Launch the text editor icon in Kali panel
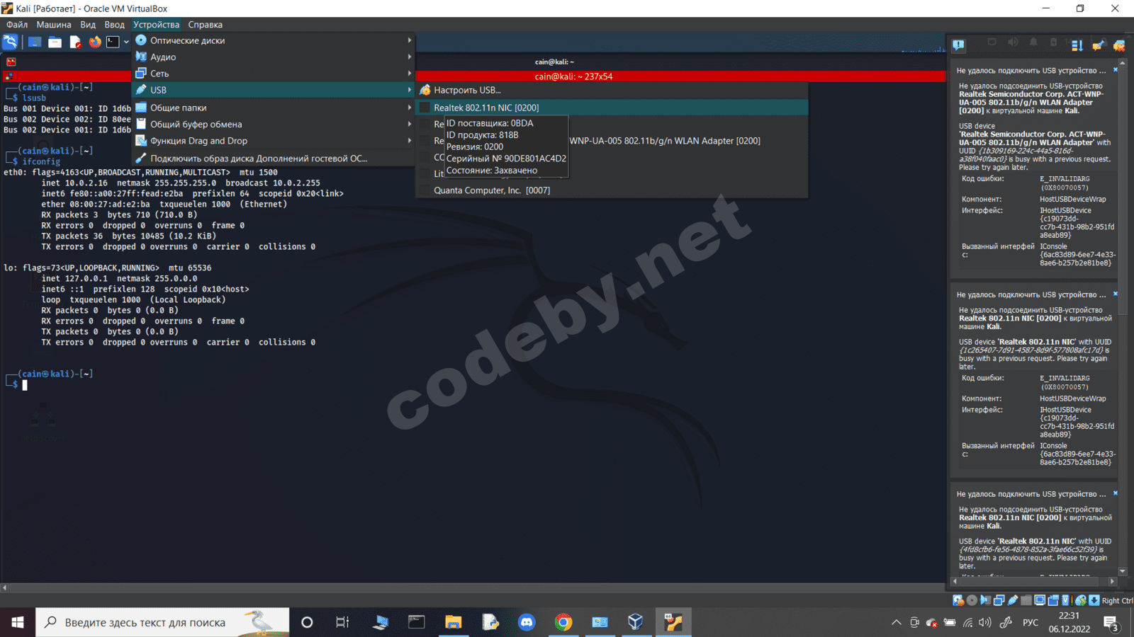Screen dimensions: 1134x637 pyautogui.click(x=75, y=42)
